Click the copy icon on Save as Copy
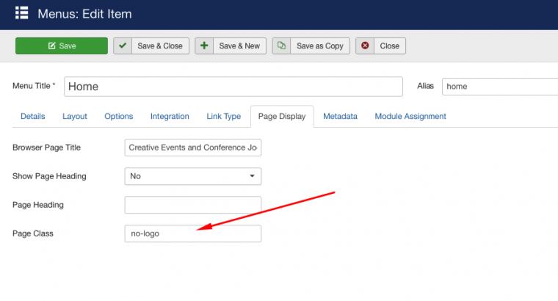Viewport: 558px width, 301px height. (282, 46)
